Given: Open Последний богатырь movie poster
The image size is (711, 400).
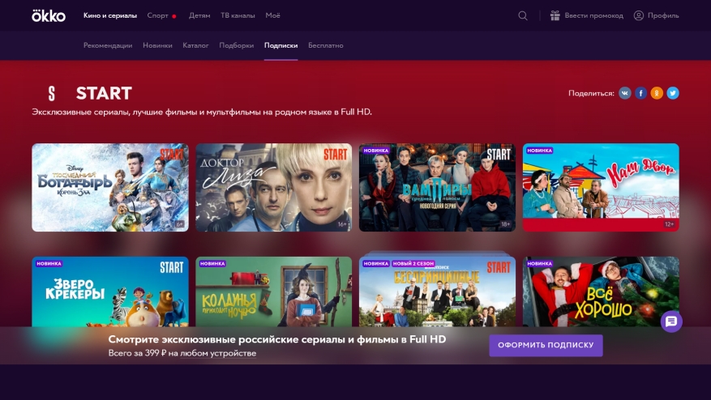Looking at the screenshot, I should click(x=110, y=188).
